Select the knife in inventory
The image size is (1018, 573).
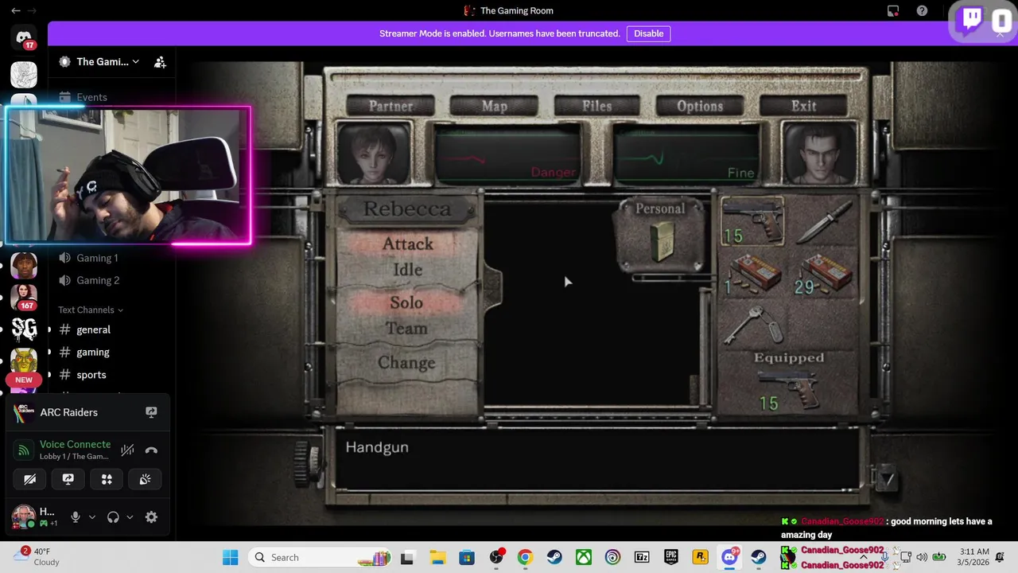pyautogui.click(x=823, y=221)
